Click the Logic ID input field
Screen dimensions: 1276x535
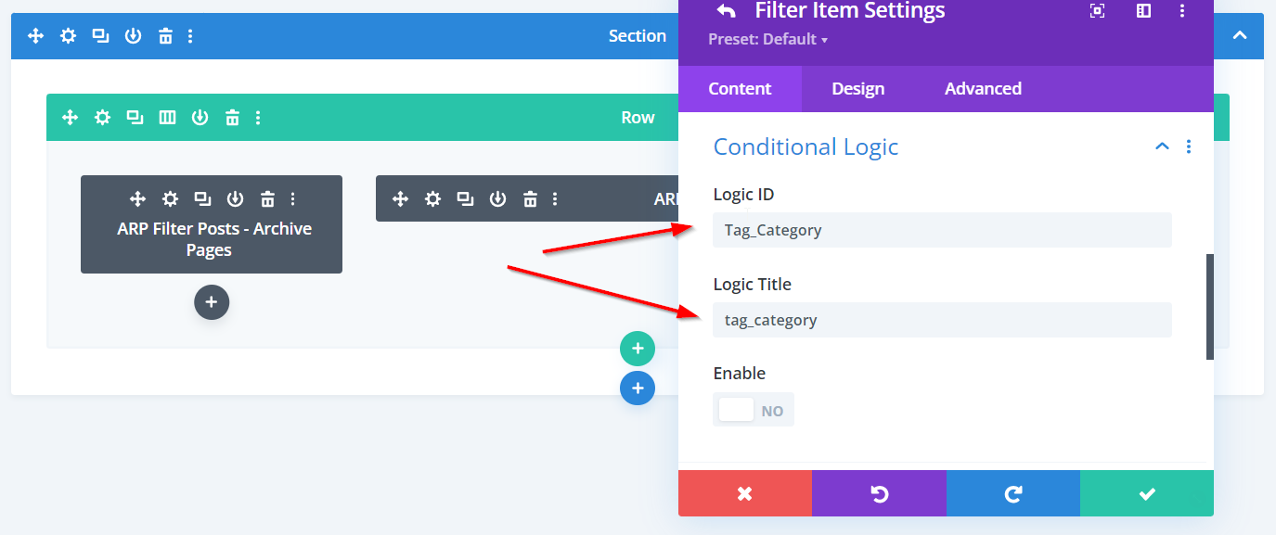pos(942,230)
